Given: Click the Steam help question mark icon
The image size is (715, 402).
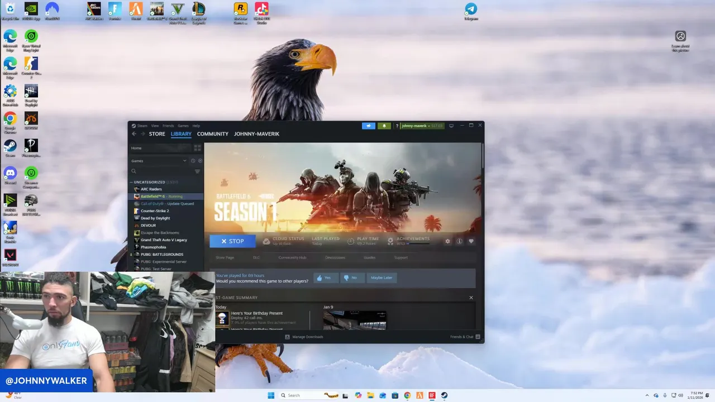Looking at the screenshot, I should click(397, 126).
